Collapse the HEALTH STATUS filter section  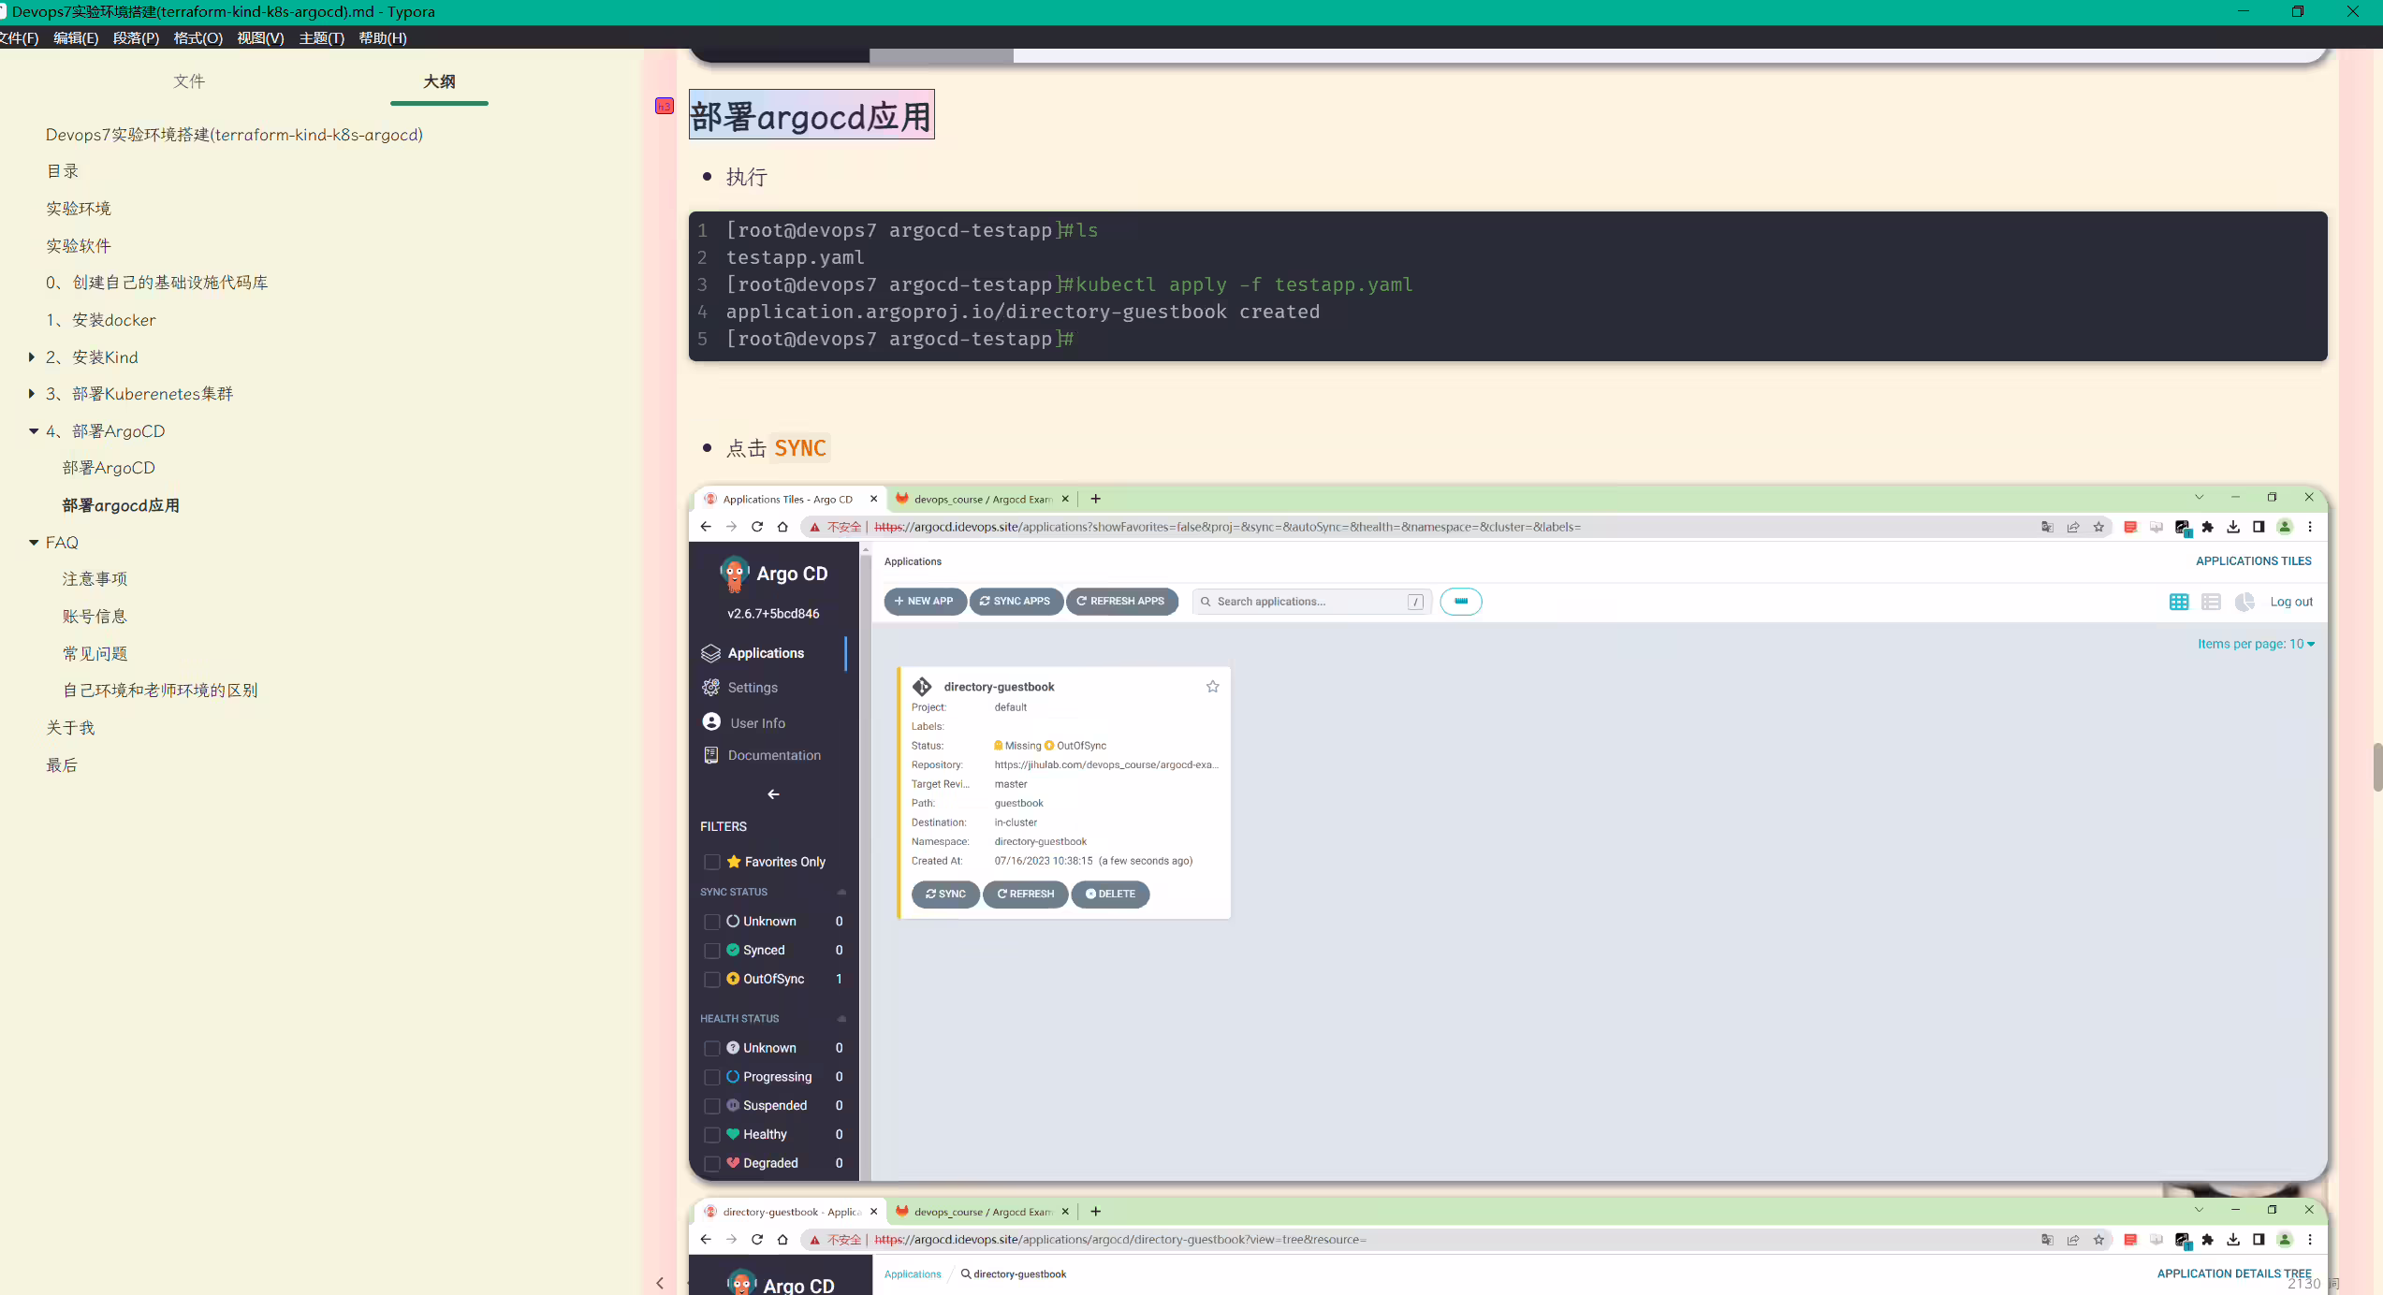tap(841, 1018)
